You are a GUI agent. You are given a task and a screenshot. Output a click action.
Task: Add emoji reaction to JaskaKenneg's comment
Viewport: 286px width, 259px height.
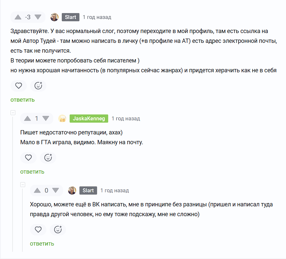click(x=48, y=158)
